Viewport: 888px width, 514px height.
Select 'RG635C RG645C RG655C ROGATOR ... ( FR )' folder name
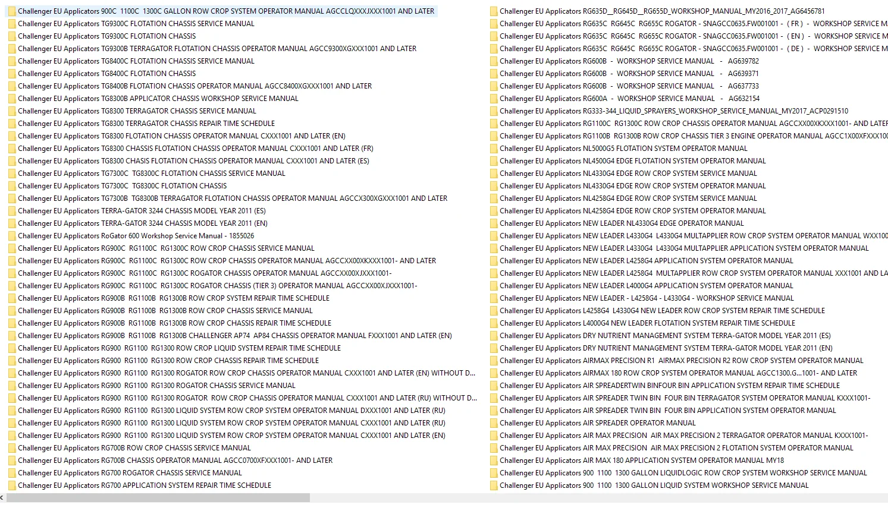[694, 24]
